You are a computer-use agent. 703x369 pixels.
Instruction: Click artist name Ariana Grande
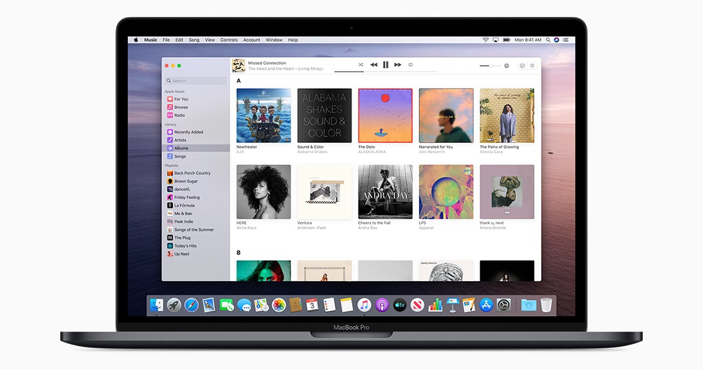pyautogui.click(x=492, y=228)
